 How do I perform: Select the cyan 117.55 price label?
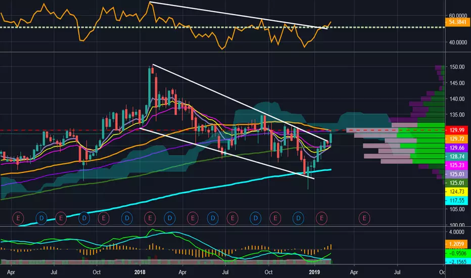[x=456, y=201]
